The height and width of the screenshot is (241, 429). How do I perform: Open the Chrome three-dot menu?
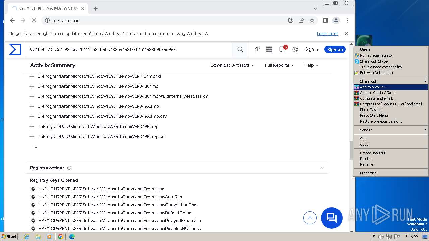pyautogui.click(x=347, y=20)
